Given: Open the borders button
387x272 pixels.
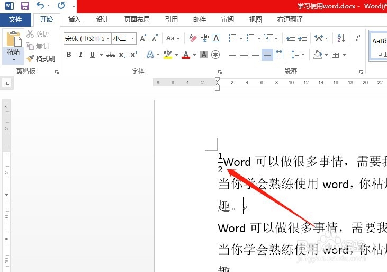Looking at the screenshot, I should point(336,55).
